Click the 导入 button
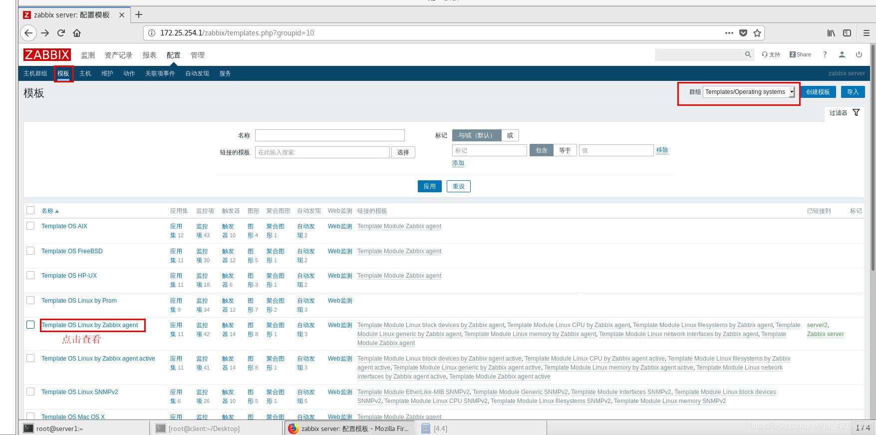Screen dimensions: 876x435 click(x=853, y=92)
